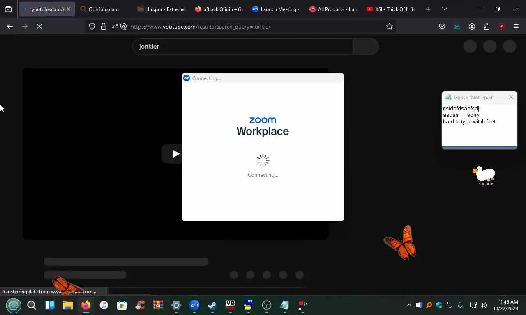Switch to the dro.pm tab

point(161,9)
